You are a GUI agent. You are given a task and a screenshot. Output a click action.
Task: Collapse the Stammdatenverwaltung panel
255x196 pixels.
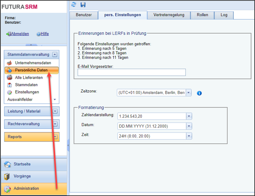tap(55, 54)
